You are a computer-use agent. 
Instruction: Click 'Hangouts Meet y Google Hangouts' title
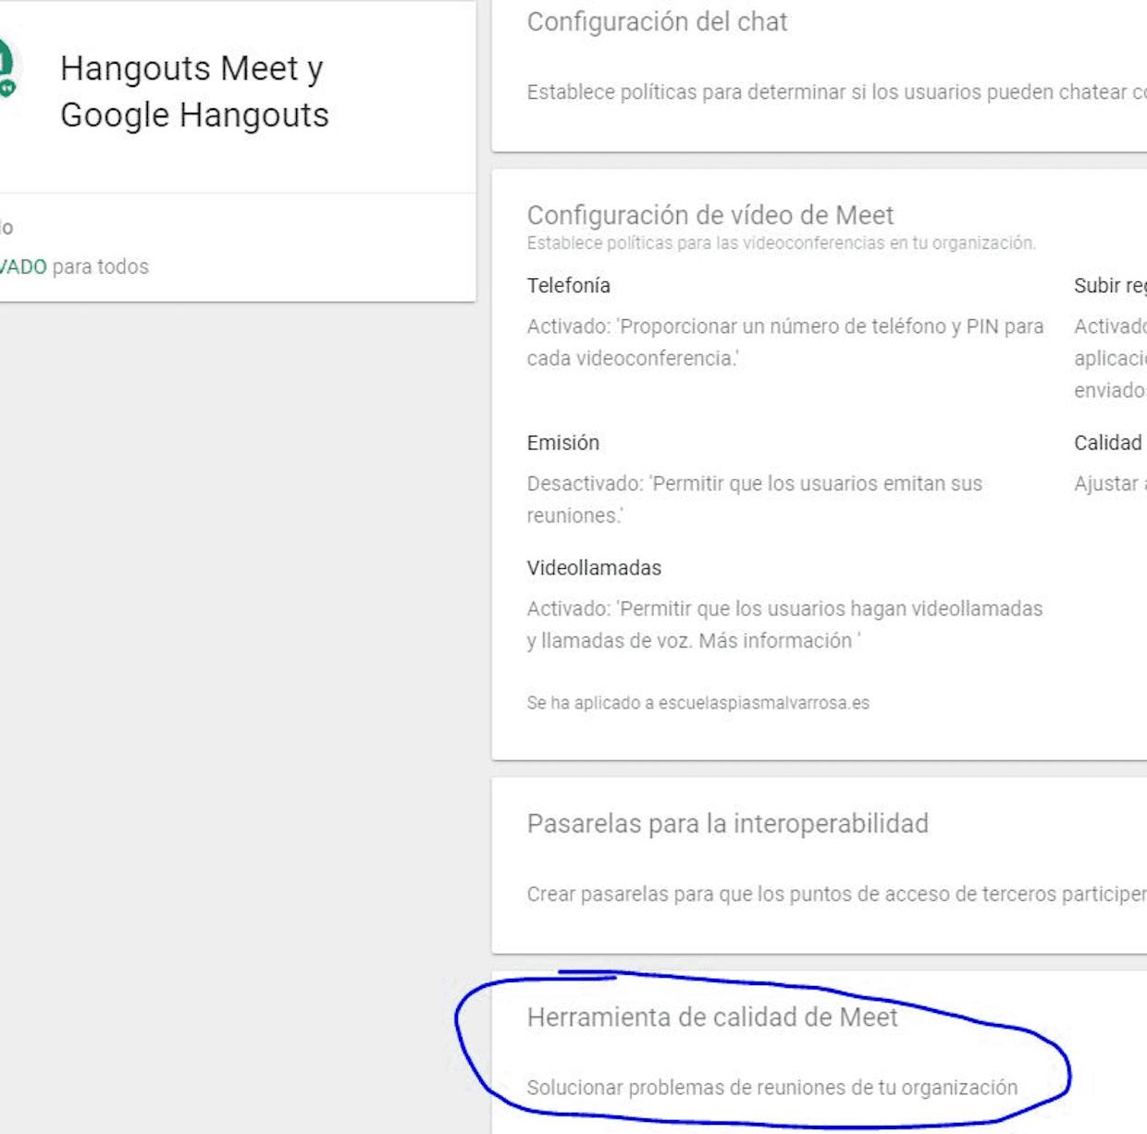pyautogui.click(x=194, y=92)
